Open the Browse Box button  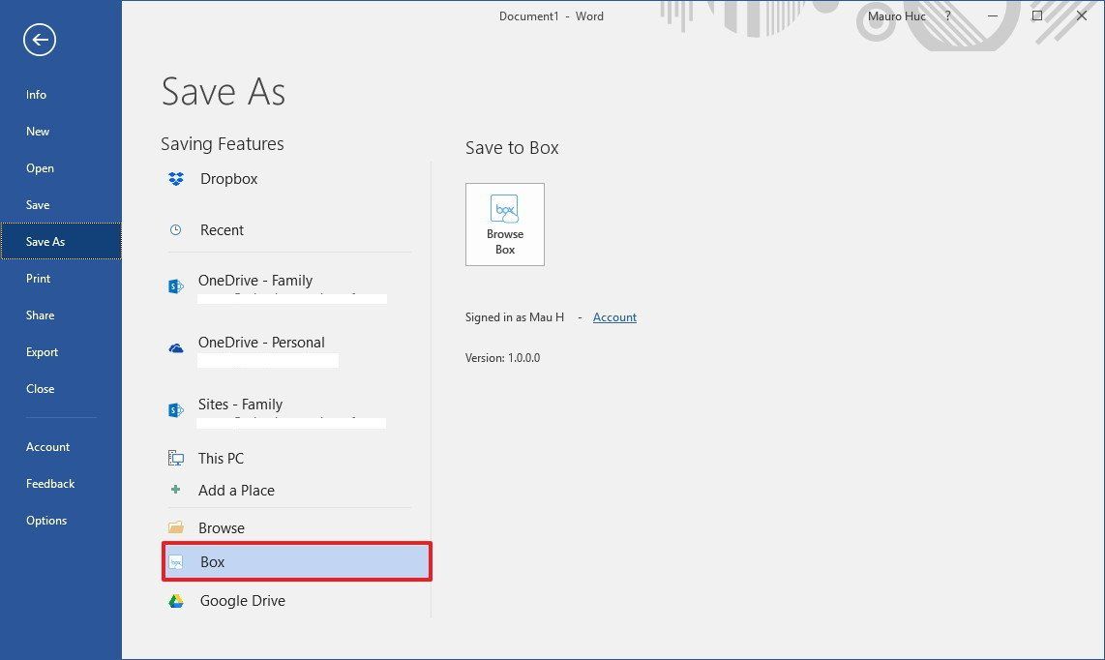point(504,224)
